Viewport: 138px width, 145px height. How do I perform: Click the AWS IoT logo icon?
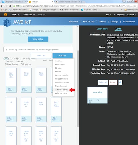pos(7,23)
